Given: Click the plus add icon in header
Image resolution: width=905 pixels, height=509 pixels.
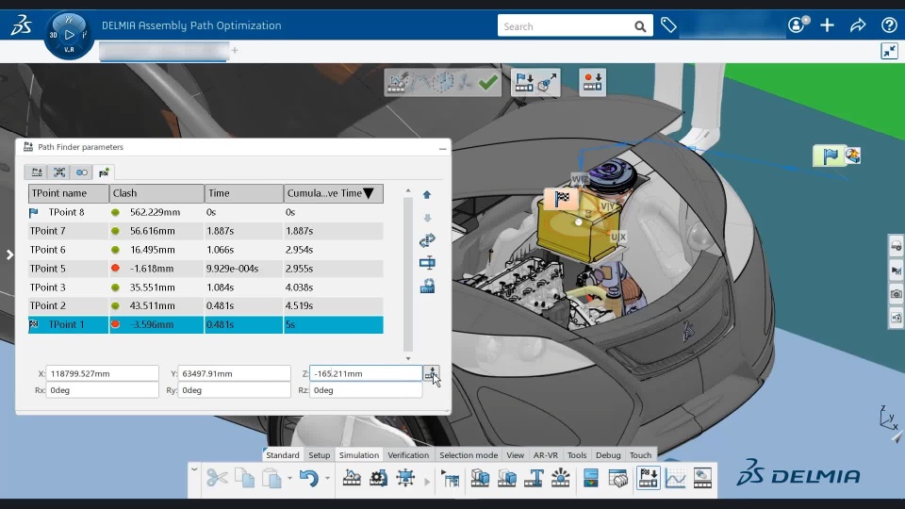Looking at the screenshot, I should (827, 25).
